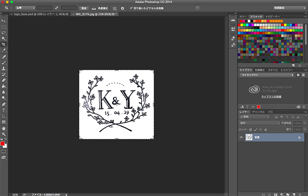Switch to the Channels (チャンネル) tab
308x196 pixels.
tap(258, 112)
